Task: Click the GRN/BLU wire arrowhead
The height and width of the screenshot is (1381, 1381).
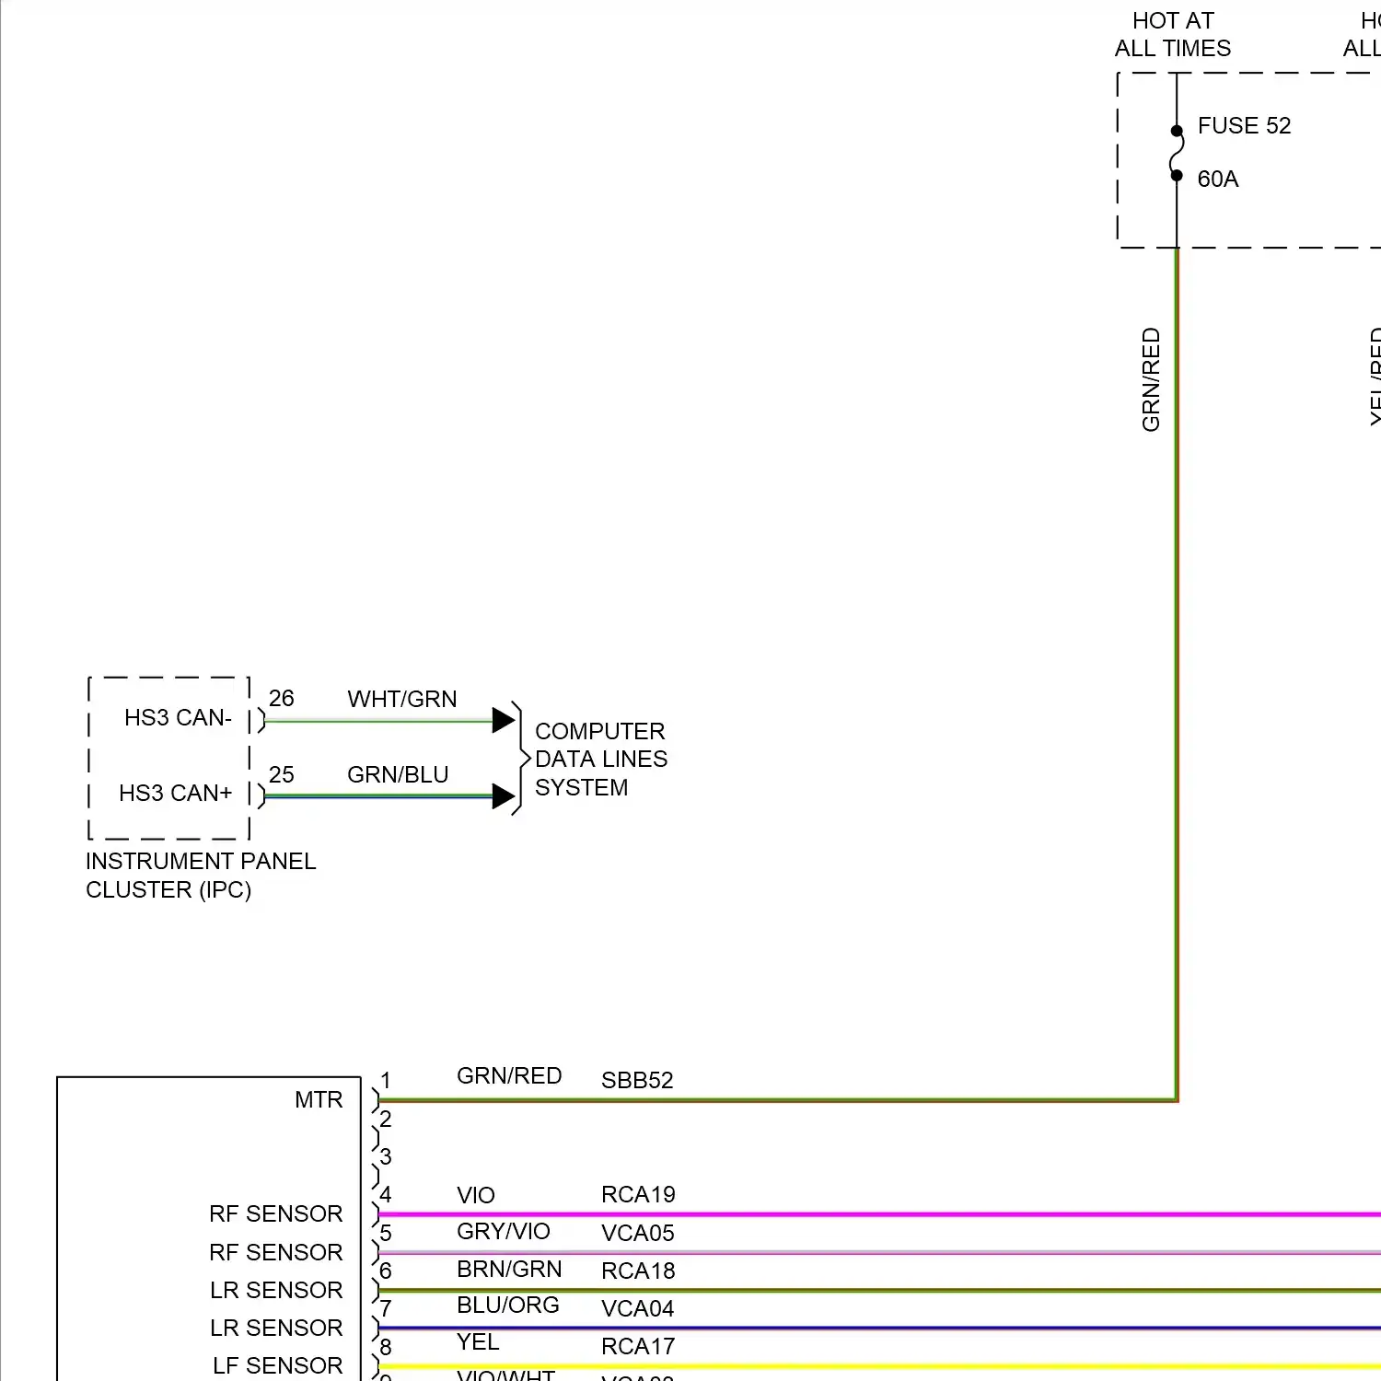Action: tap(503, 795)
